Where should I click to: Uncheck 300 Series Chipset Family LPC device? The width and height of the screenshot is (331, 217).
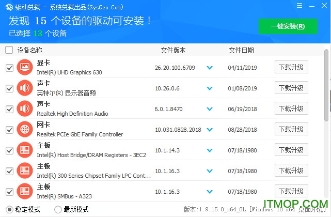click(x=9, y=171)
